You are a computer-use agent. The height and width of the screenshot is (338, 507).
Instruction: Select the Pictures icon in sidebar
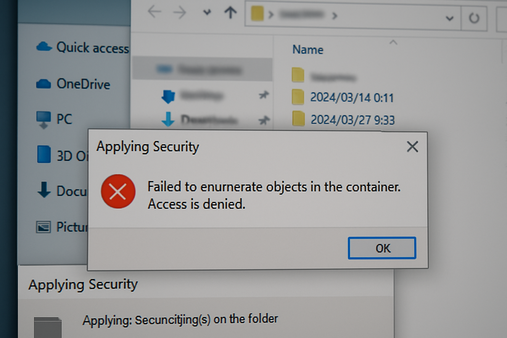pos(43,227)
